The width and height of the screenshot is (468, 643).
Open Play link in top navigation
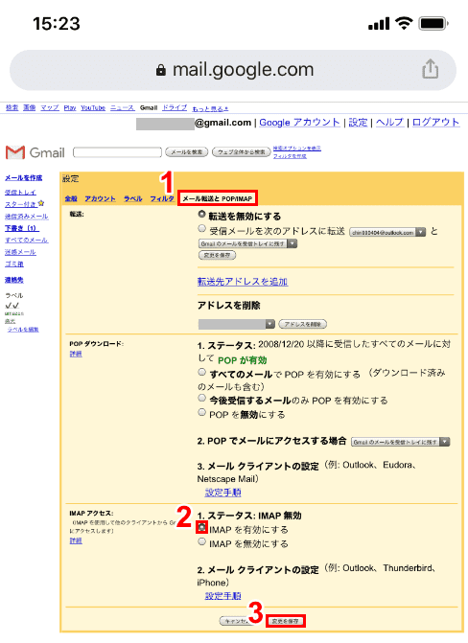click(x=70, y=108)
